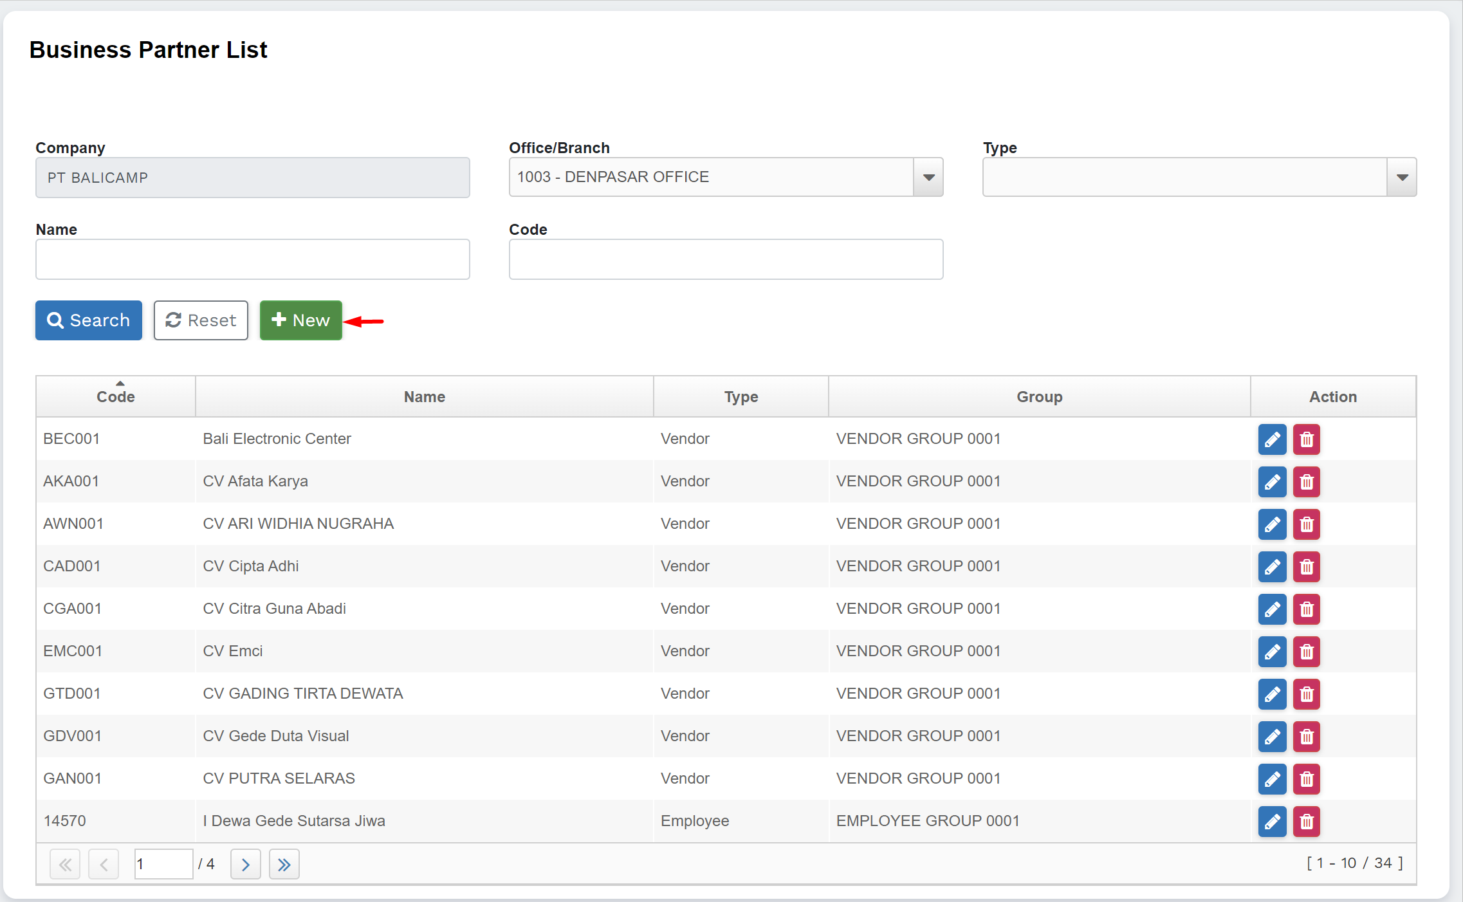This screenshot has height=902, width=1463.
Task: Sort the table by Name column header
Action: (424, 396)
